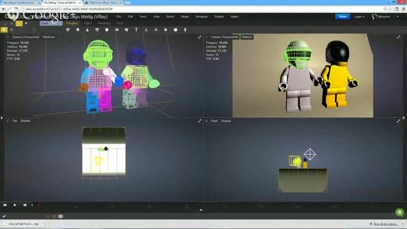Viewport: 407px width, 229px height.
Task: Open the Model menu
Action: [185, 17]
